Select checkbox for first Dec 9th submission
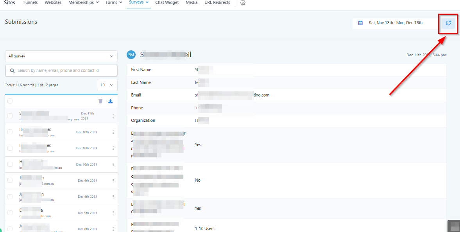460x232 pixels. [x=10, y=180]
